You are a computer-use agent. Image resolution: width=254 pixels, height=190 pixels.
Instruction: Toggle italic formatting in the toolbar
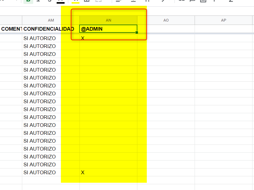[x=38, y=1]
